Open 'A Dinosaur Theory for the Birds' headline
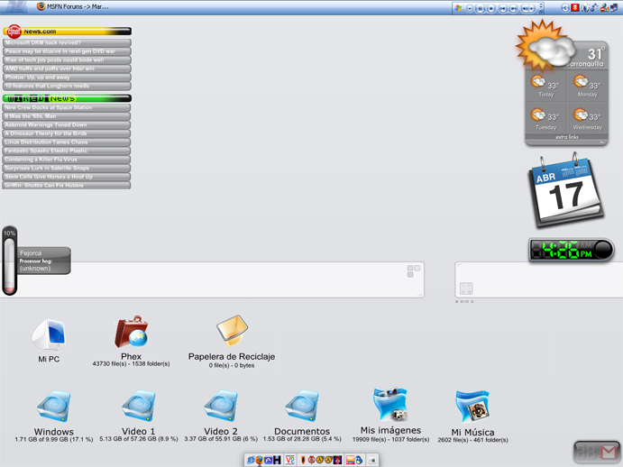Image resolution: width=623 pixels, height=467 pixels. pos(67,133)
